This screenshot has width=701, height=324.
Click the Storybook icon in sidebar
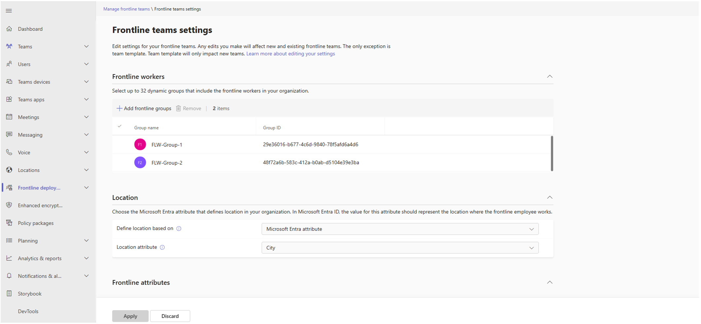(x=9, y=293)
